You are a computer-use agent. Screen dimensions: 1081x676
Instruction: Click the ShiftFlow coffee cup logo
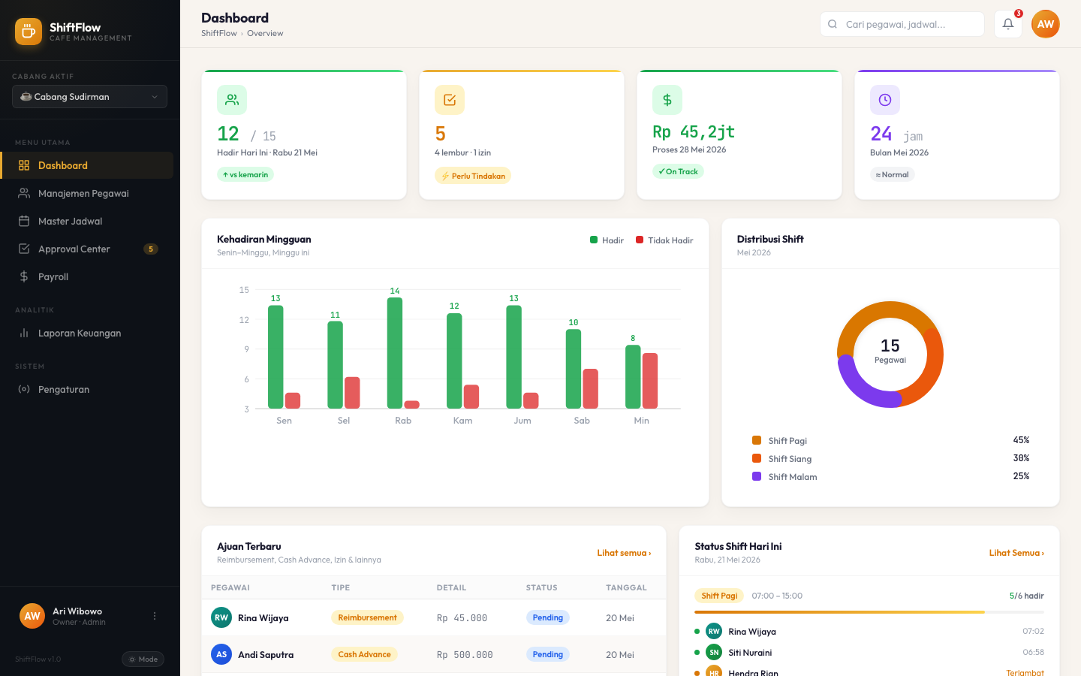tap(29, 32)
